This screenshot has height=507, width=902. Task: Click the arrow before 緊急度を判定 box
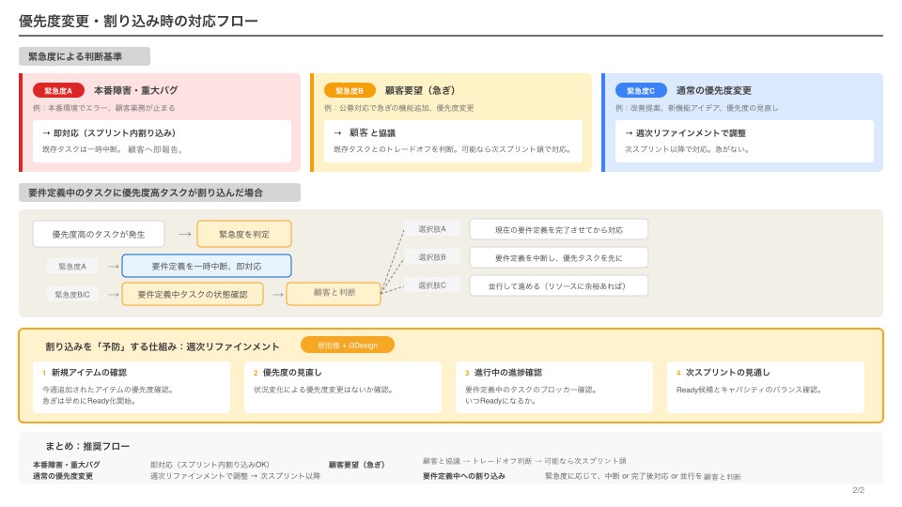coord(185,234)
